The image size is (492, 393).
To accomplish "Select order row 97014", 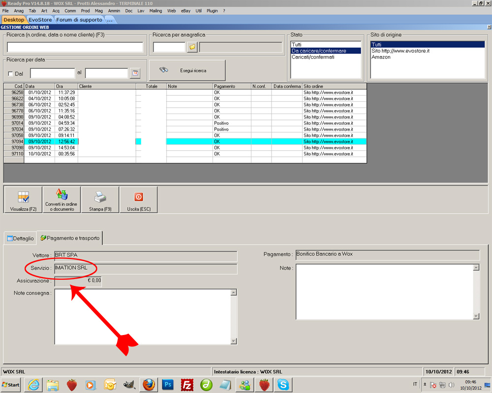I will pyautogui.click(x=185, y=123).
